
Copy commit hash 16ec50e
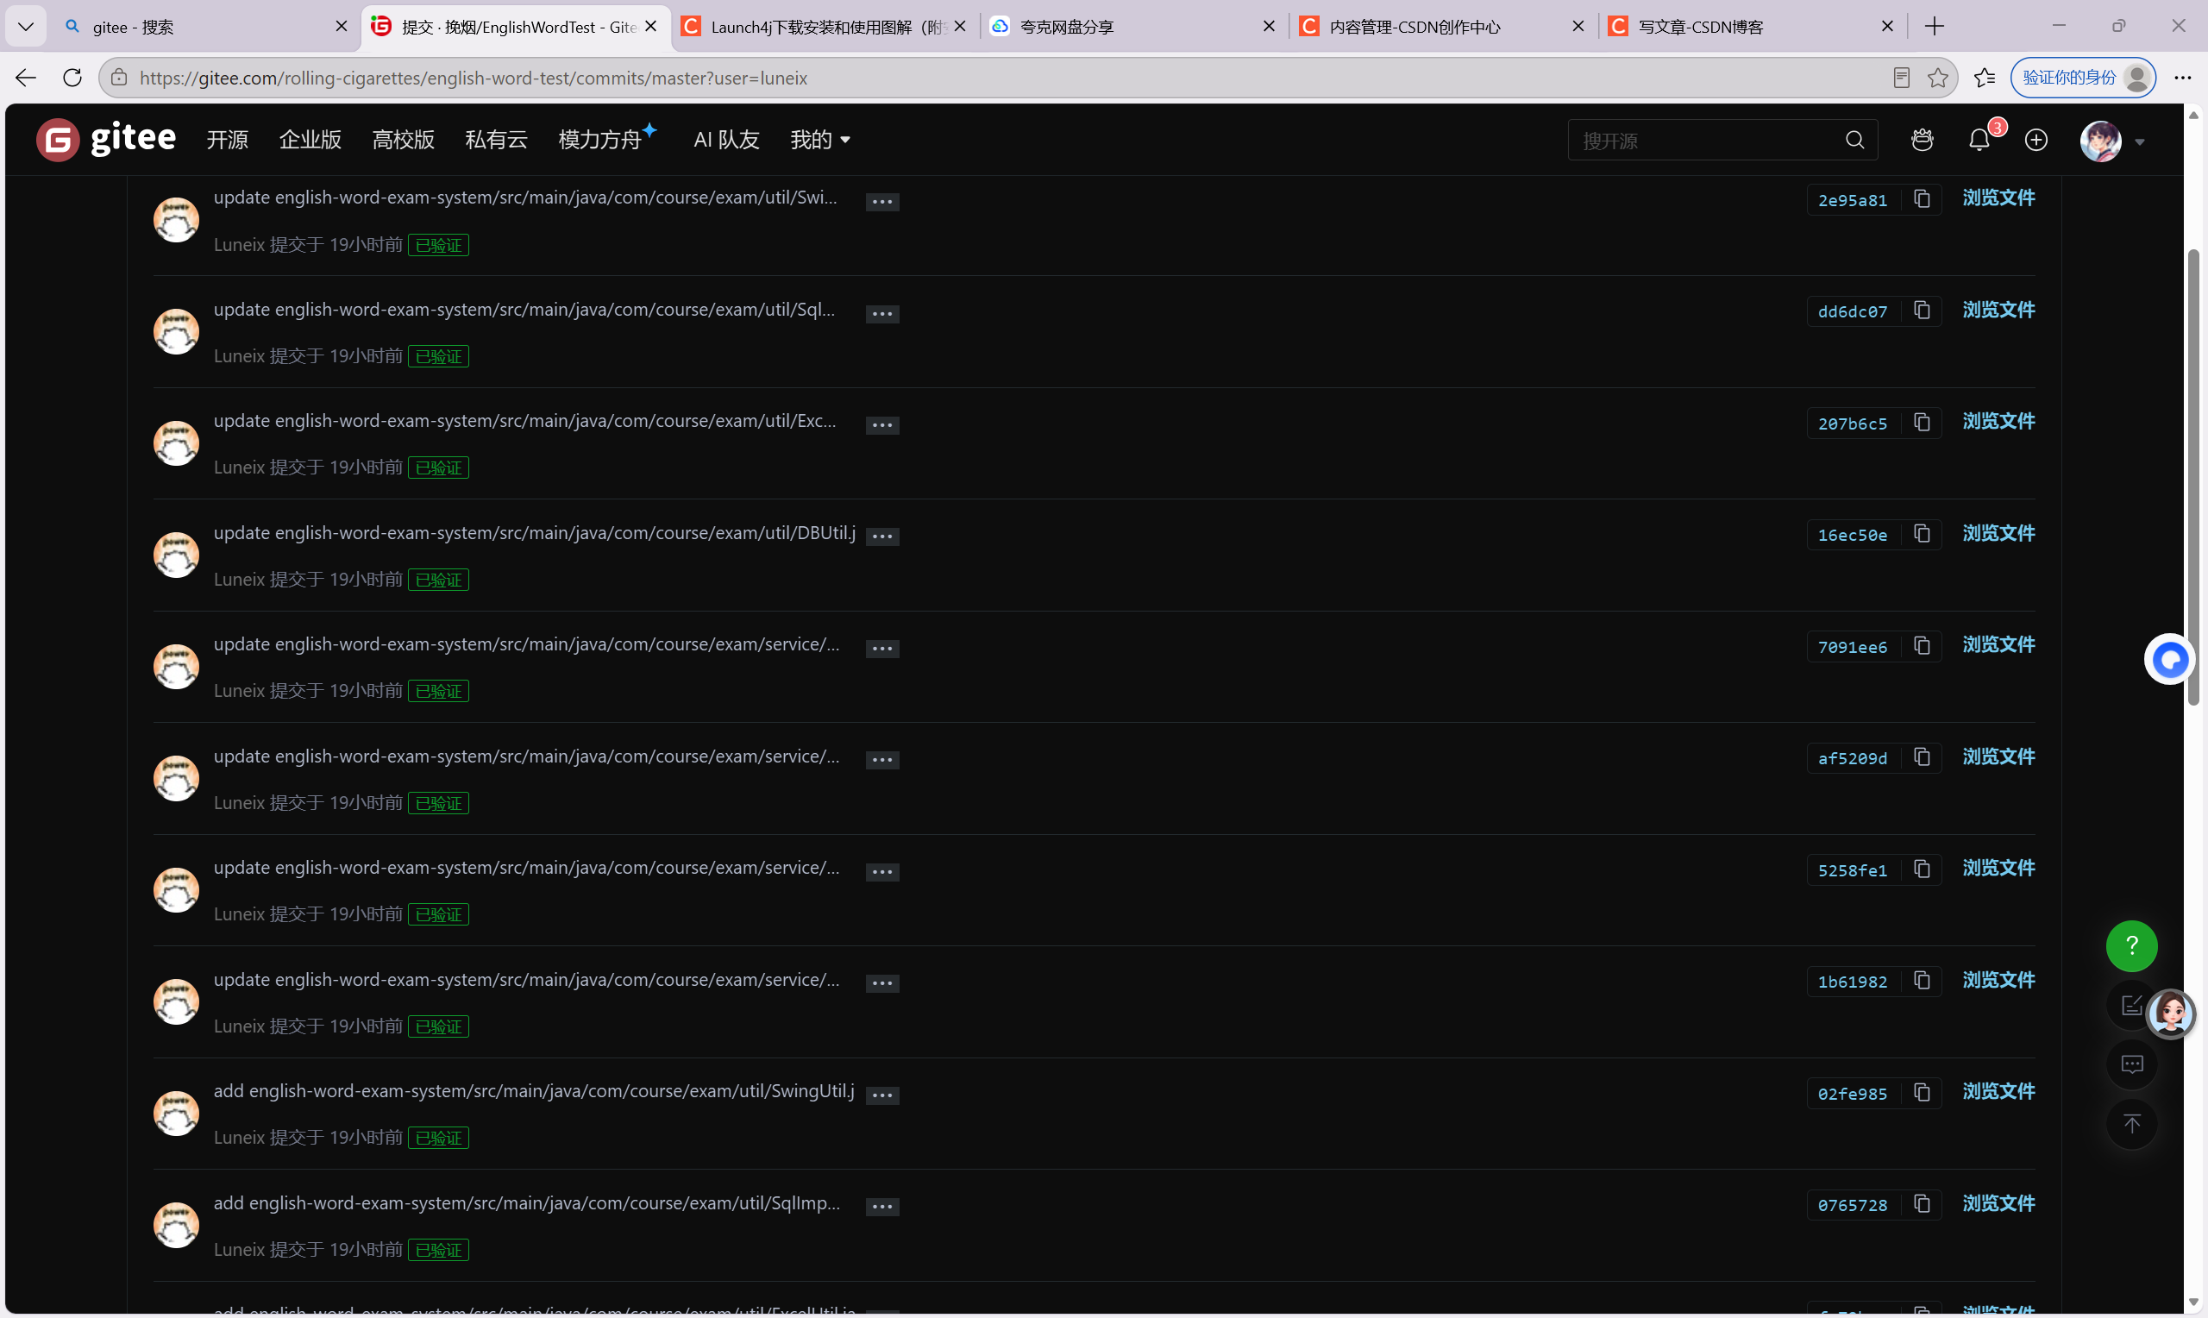(x=1923, y=534)
